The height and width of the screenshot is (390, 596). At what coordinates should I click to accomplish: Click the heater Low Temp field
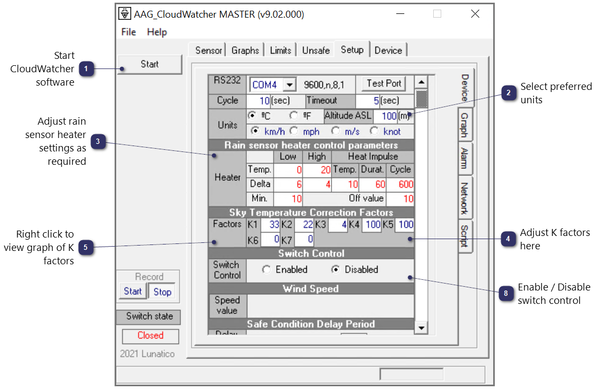[x=288, y=170]
